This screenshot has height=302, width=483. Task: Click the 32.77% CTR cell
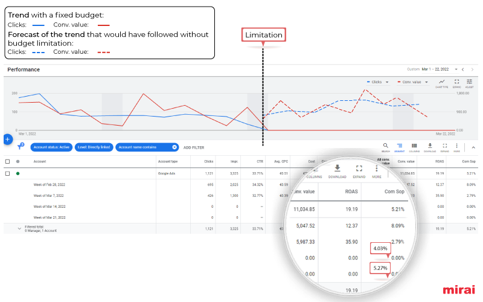click(258, 196)
